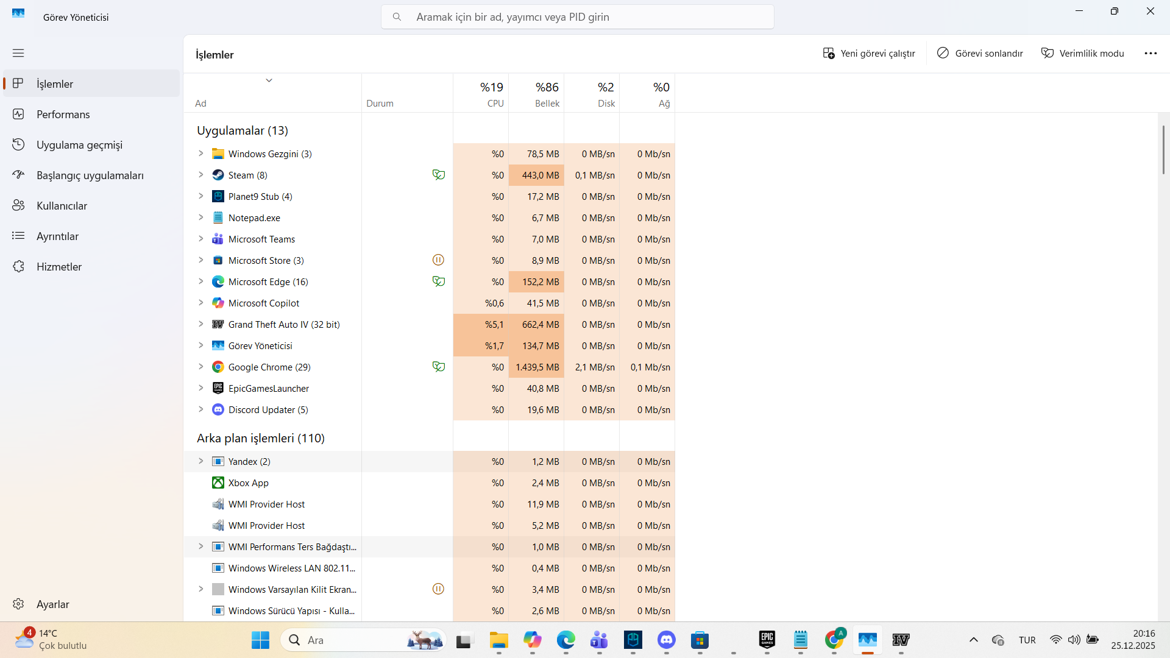This screenshot has width=1170, height=658.
Task: Expand the Notepad.exe process group
Action: click(200, 218)
